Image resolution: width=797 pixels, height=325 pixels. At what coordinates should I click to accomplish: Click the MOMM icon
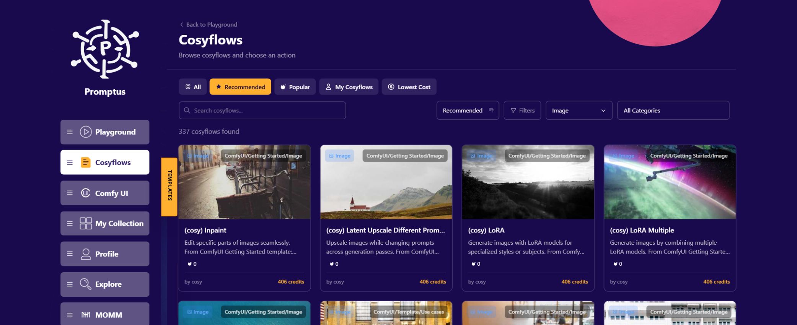coord(86,315)
